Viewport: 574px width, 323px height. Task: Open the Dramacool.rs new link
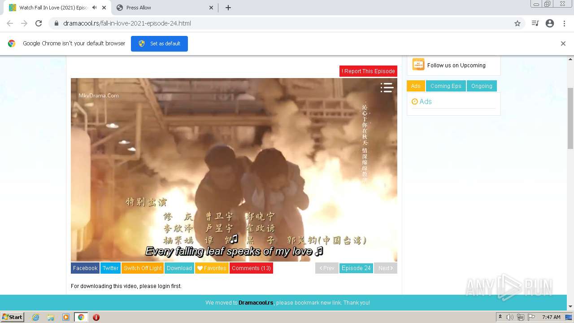pos(256,303)
